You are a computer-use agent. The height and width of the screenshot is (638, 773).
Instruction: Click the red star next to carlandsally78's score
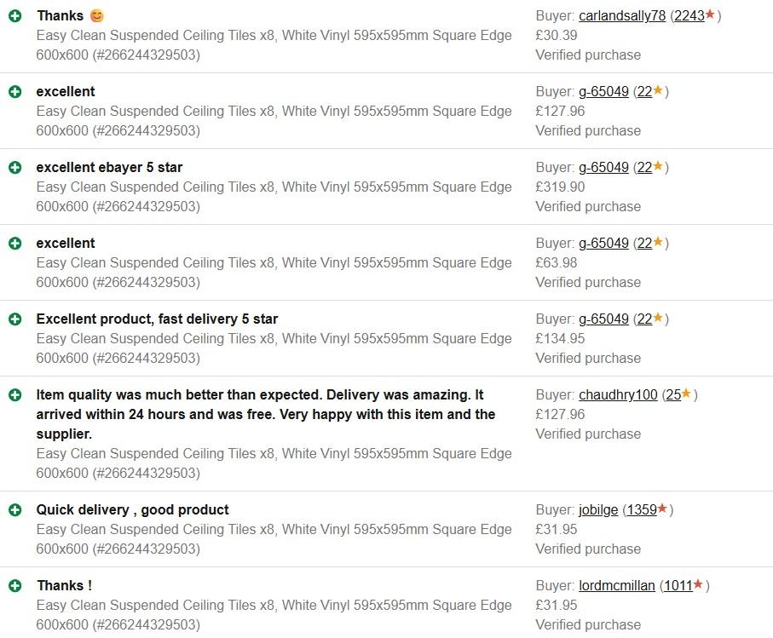(710, 15)
